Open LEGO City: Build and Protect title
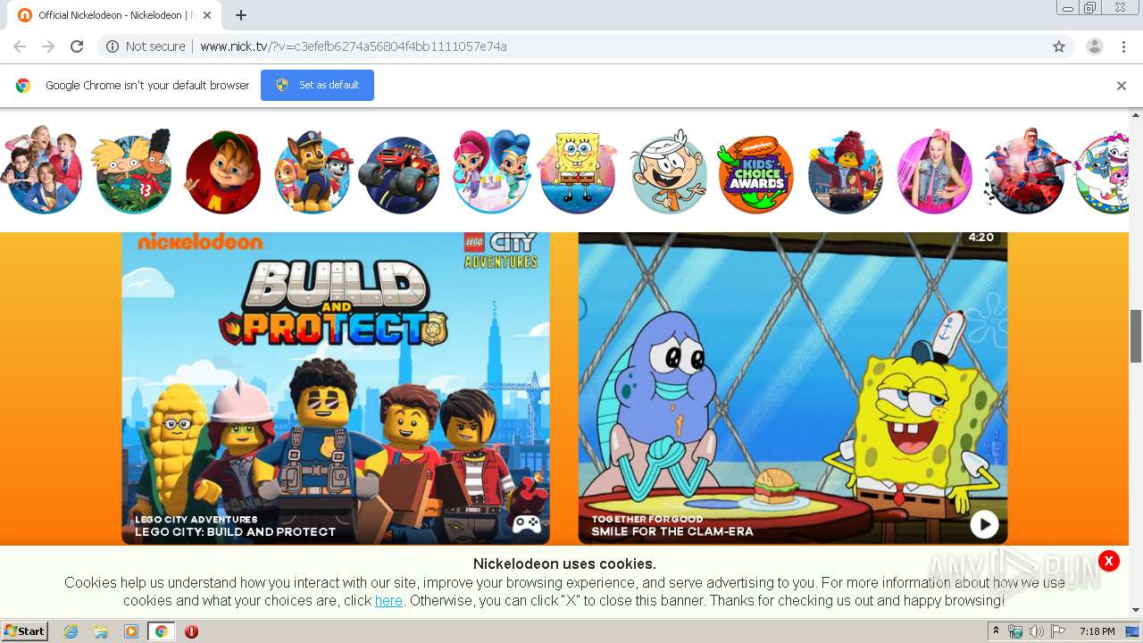 click(235, 531)
